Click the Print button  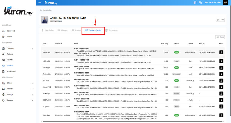click(220, 37)
